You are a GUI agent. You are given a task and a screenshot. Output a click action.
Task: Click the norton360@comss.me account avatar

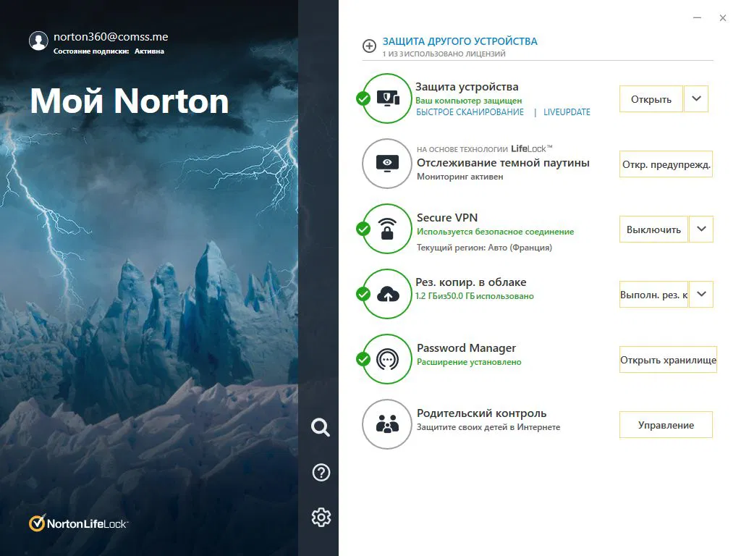[38, 41]
